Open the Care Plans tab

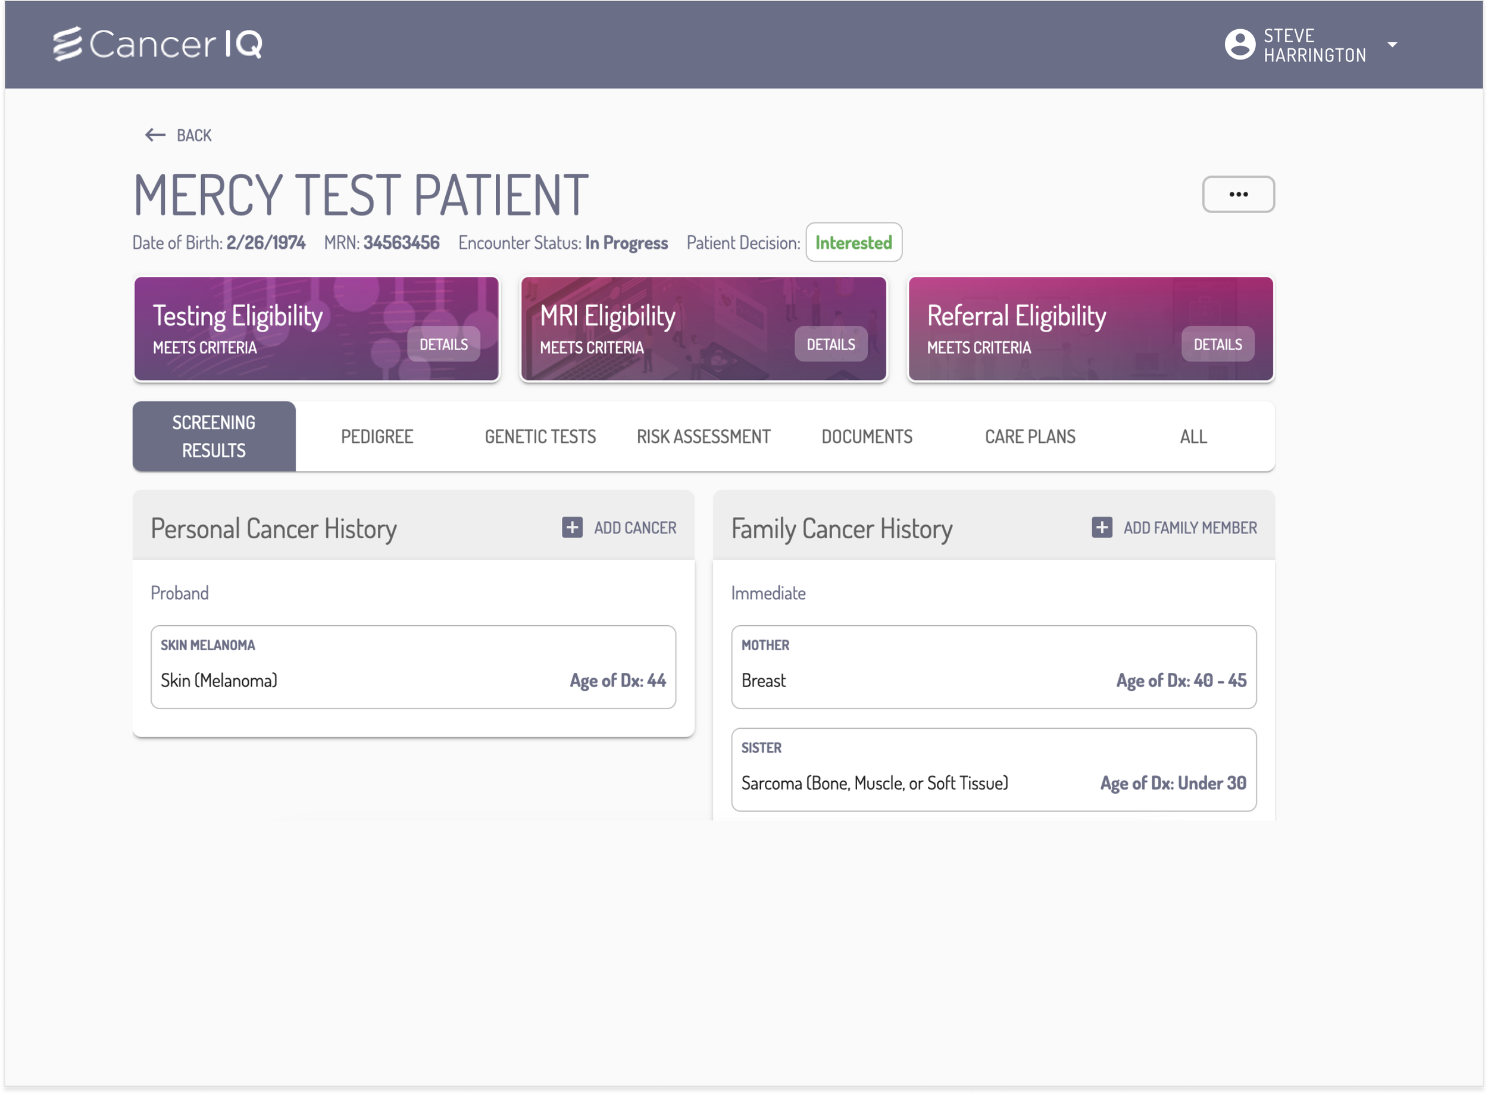(x=1030, y=437)
